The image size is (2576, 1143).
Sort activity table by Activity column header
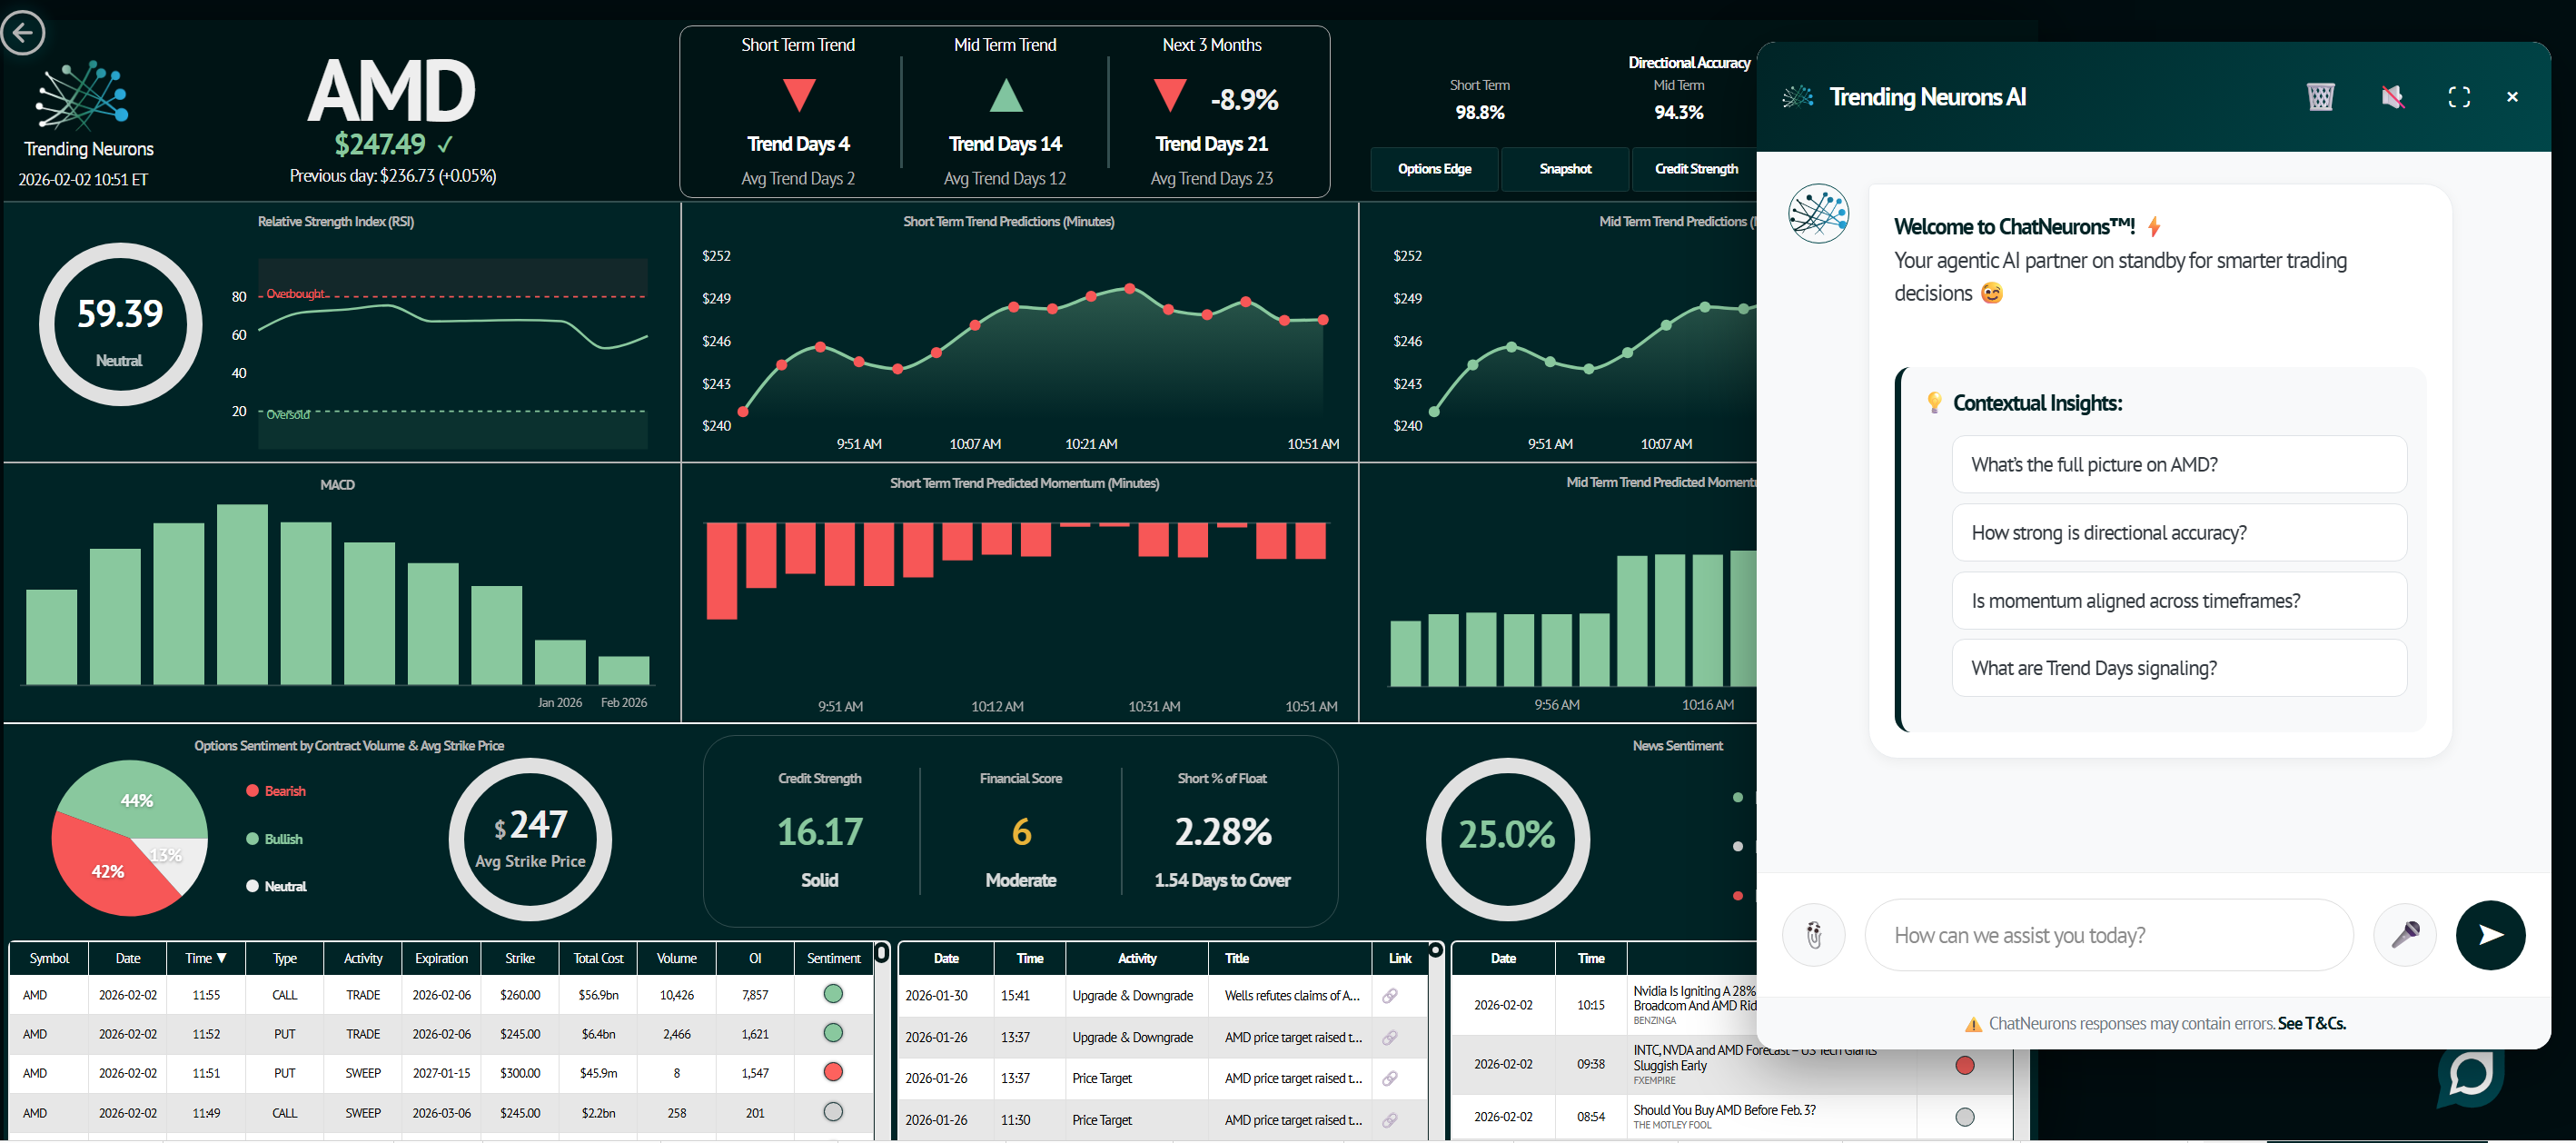(1136, 958)
